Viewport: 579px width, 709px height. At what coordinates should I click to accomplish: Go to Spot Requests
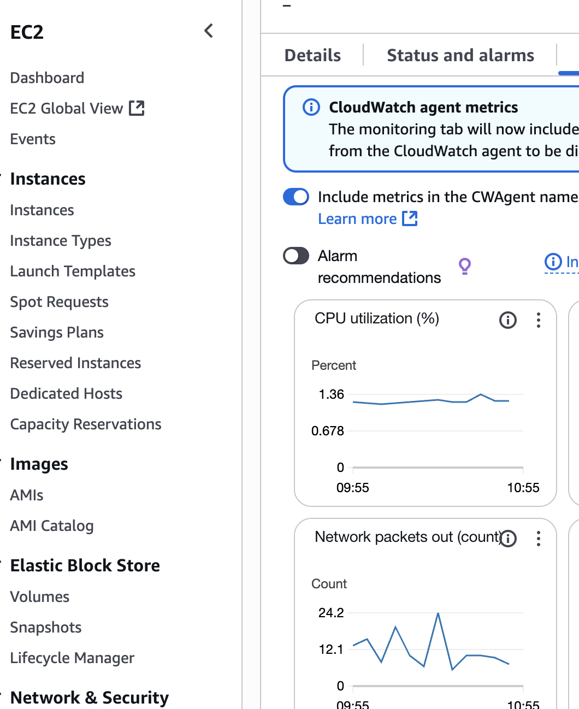(60, 302)
